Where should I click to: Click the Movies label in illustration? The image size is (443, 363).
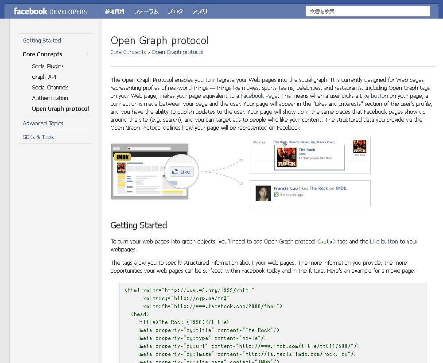[259, 142]
